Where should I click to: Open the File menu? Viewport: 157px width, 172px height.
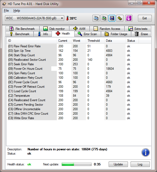[x=6, y=11]
